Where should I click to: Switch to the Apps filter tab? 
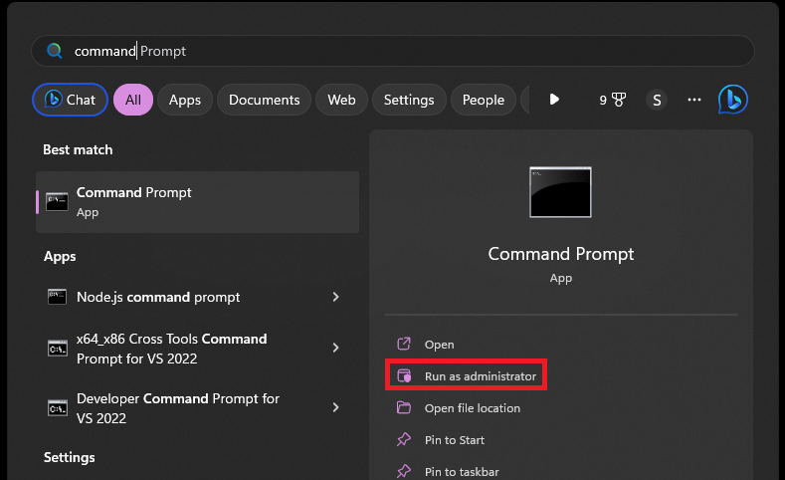[184, 100]
